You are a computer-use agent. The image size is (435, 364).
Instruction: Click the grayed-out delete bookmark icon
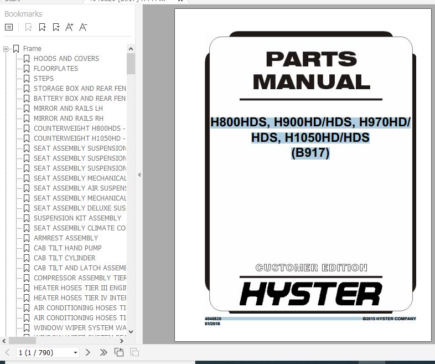(28, 27)
